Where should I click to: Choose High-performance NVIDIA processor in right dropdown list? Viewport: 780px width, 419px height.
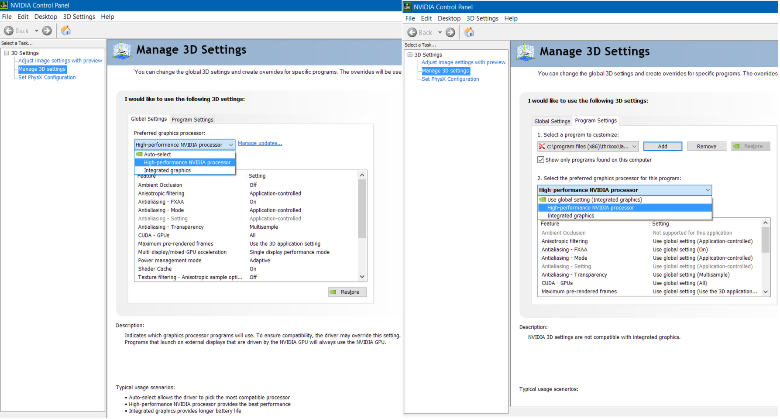click(x=625, y=208)
